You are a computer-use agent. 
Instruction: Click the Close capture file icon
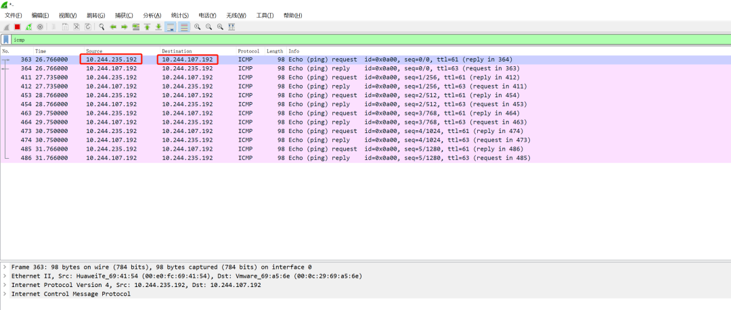76,27
